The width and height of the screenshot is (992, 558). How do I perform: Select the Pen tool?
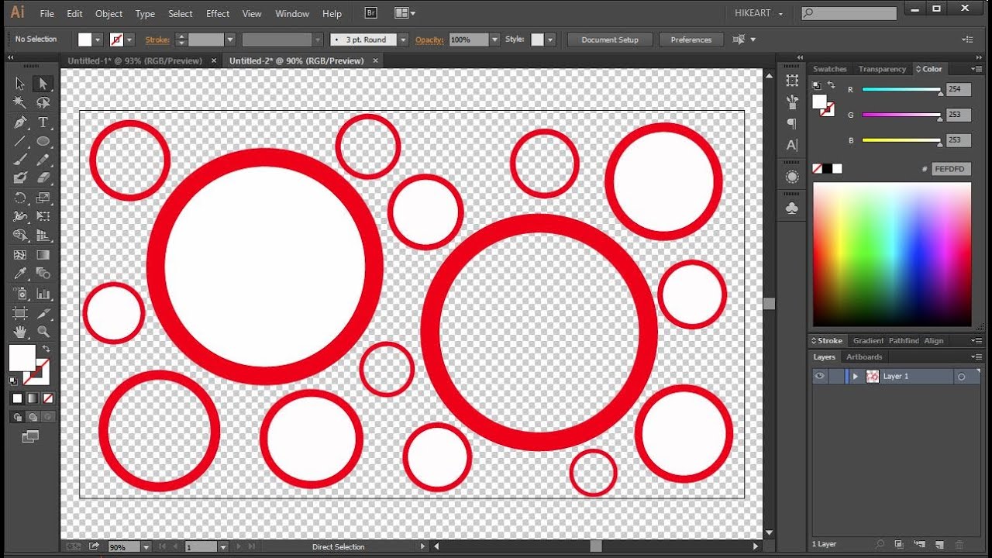pyautogui.click(x=20, y=122)
